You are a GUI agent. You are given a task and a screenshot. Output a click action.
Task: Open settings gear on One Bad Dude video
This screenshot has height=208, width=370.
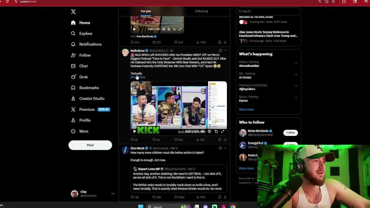[169, 29]
